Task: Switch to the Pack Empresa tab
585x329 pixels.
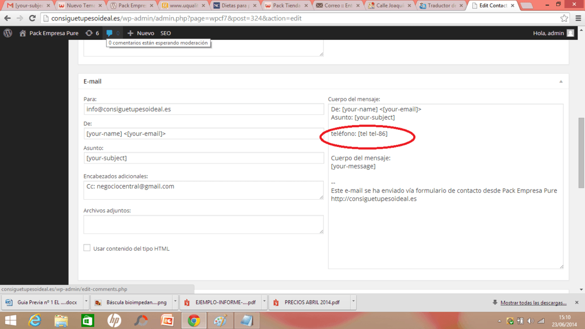Action: (x=132, y=6)
